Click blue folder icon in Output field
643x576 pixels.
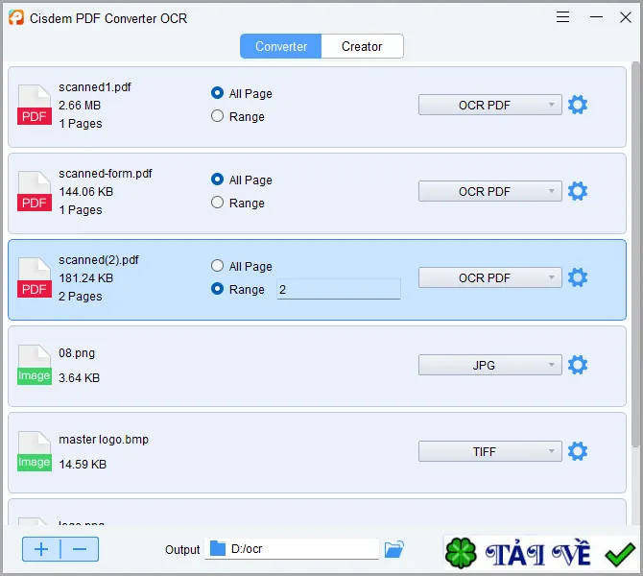tap(218, 548)
